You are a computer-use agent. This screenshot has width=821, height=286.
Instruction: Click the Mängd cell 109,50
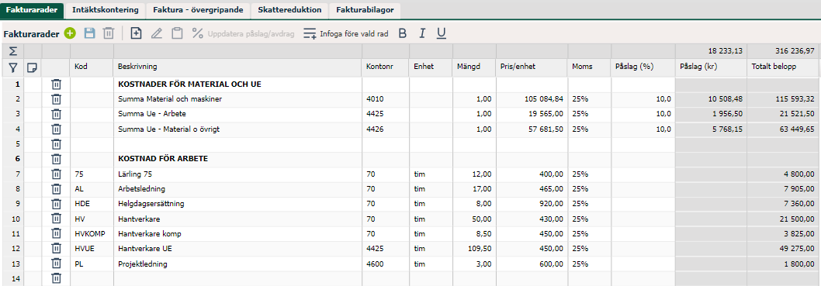(474, 249)
